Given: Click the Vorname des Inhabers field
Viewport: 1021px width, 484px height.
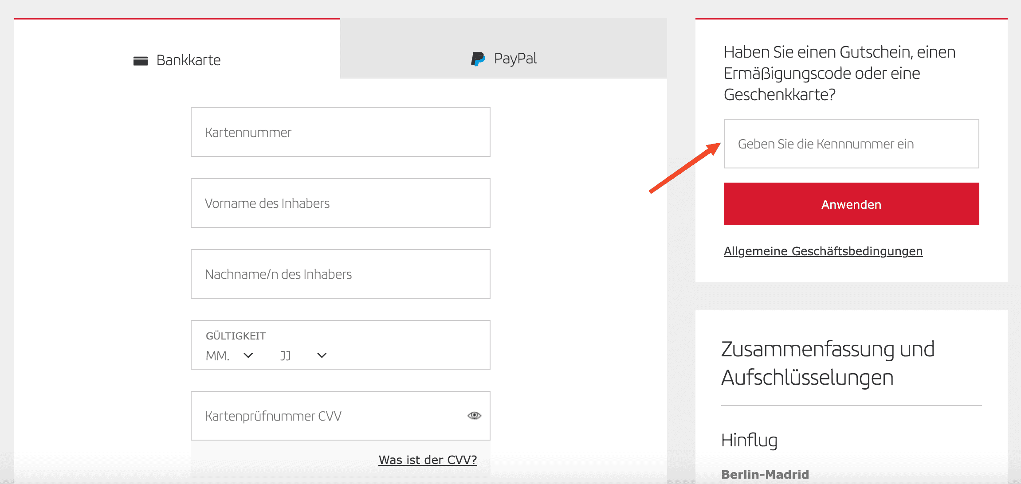Looking at the screenshot, I should pyautogui.click(x=340, y=203).
